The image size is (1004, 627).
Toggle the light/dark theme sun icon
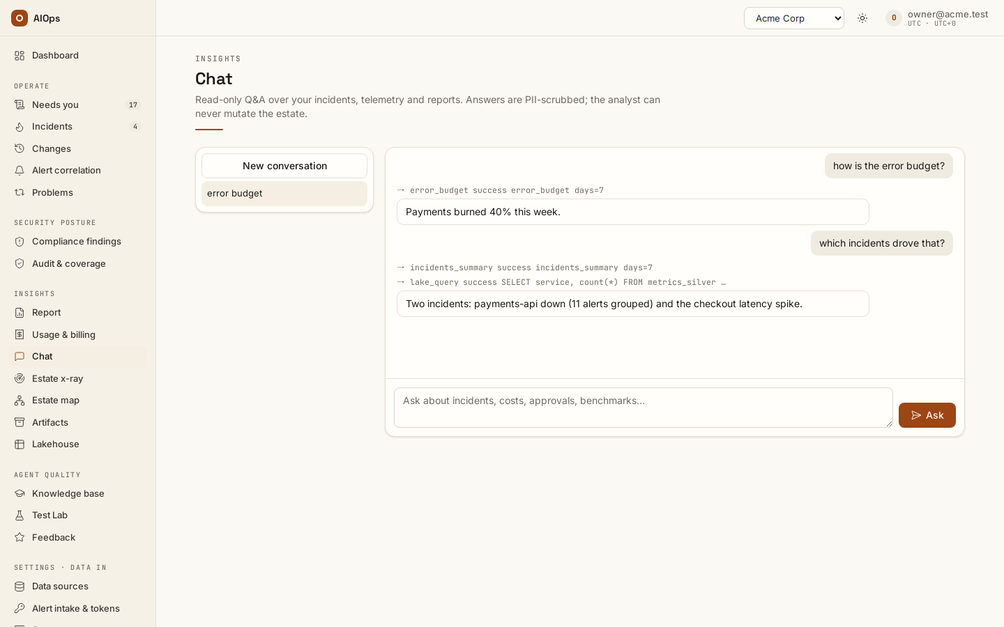[x=862, y=18]
